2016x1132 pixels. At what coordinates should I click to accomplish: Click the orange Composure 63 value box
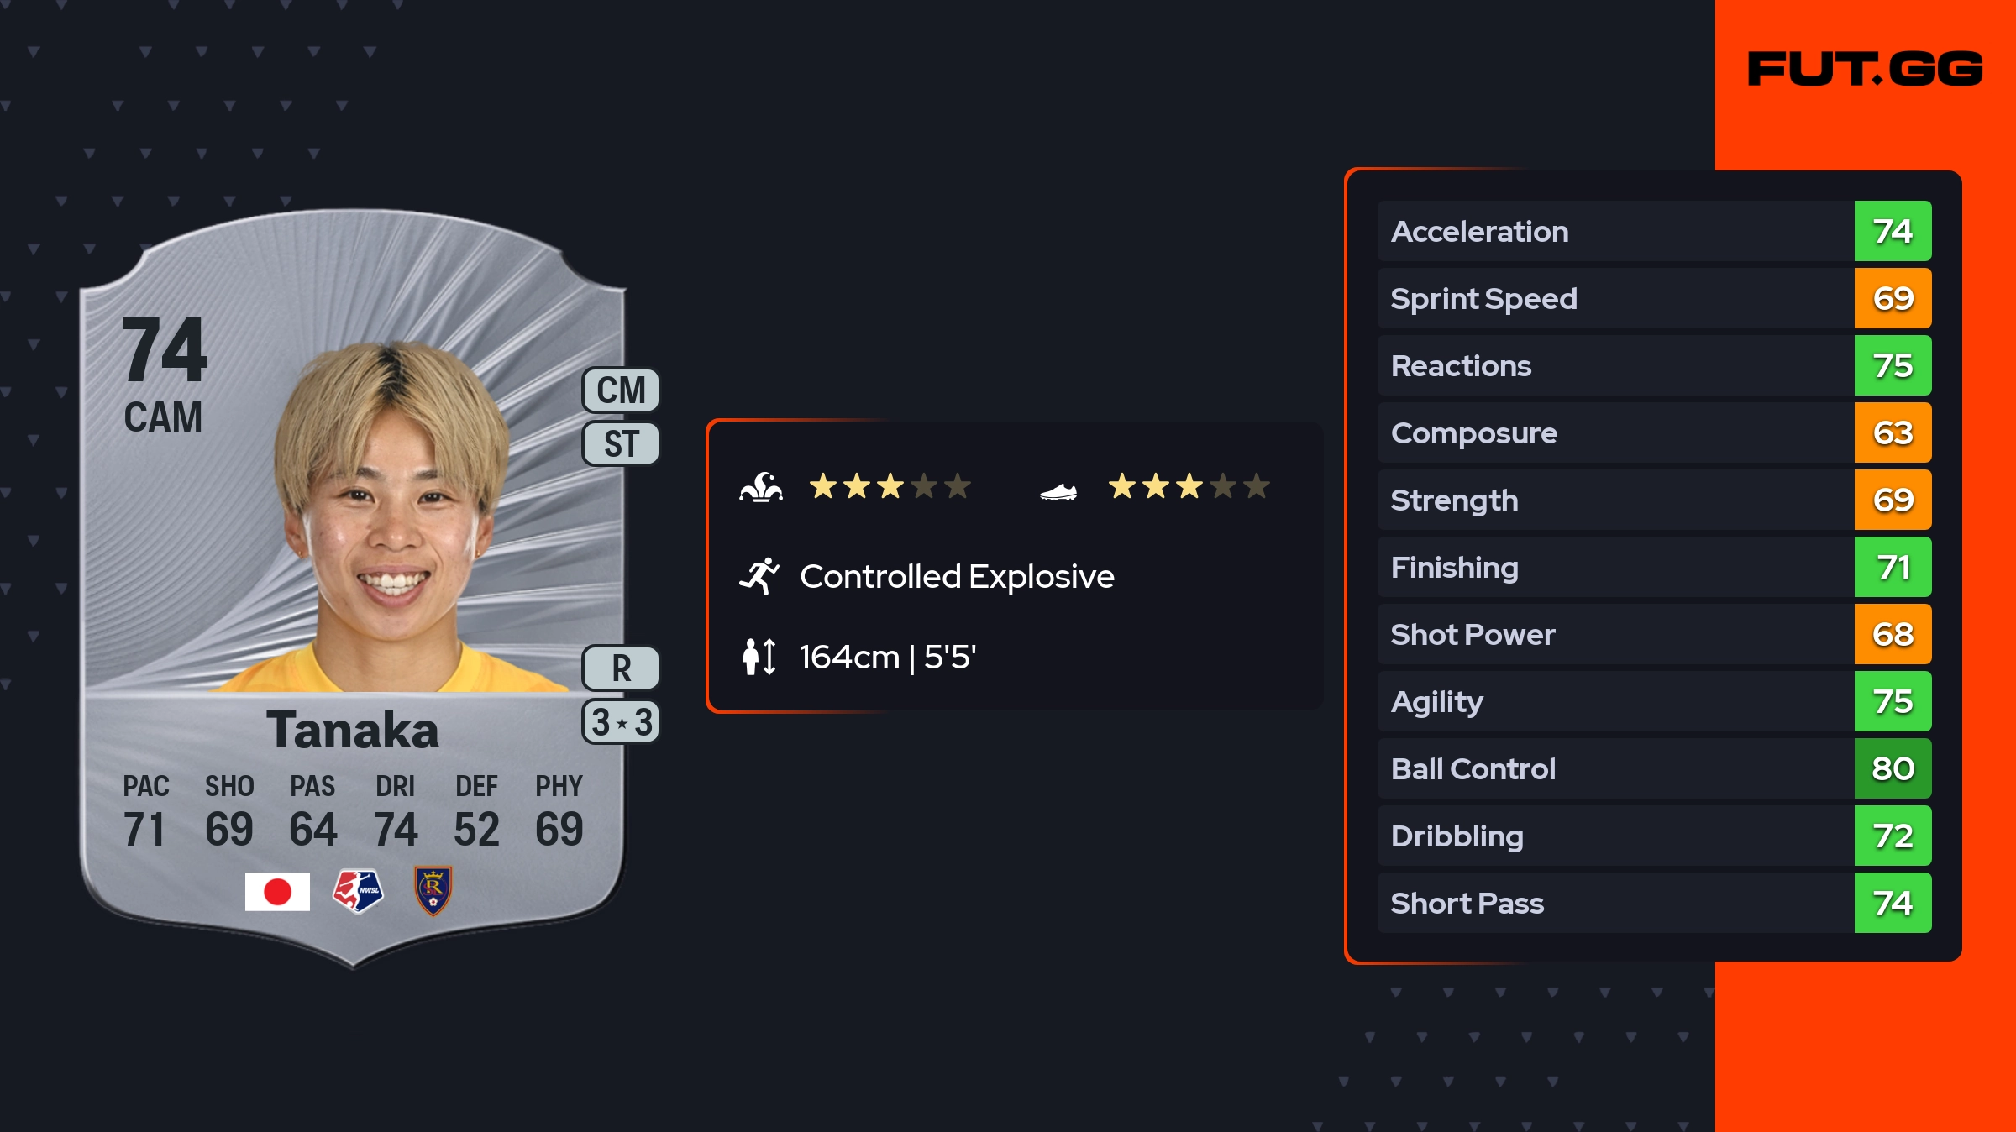point(1893,432)
